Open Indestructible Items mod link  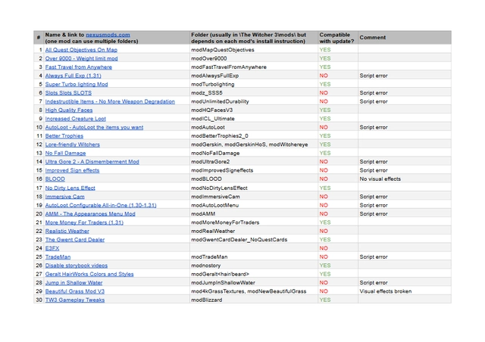pos(110,101)
